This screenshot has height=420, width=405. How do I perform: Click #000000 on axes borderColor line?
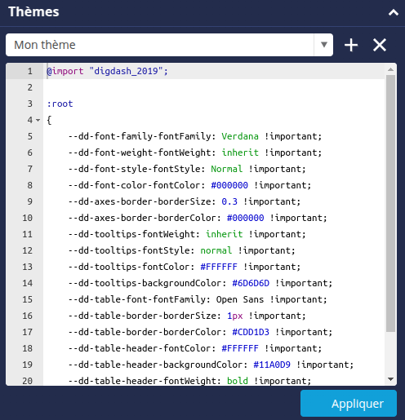pos(245,218)
